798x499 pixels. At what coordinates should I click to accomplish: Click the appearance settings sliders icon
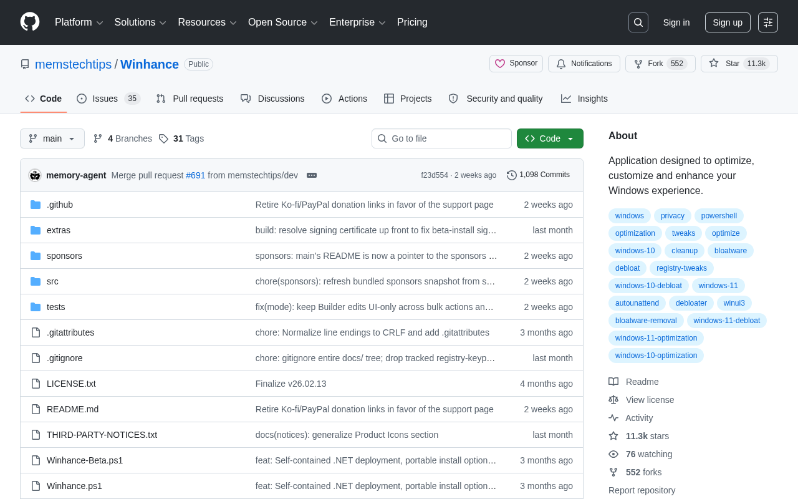[768, 22]
